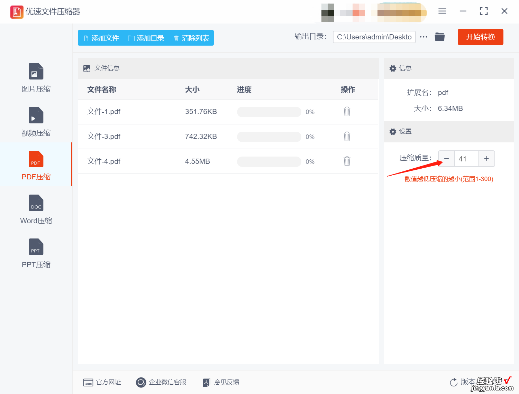Select the 文件-3.pdf row name
Screen dimensions: 519x394
coord(104,137)
